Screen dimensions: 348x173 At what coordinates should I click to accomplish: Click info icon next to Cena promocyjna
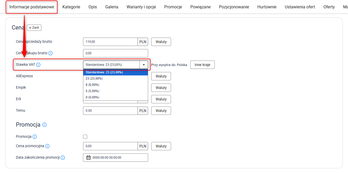[47, 146]
